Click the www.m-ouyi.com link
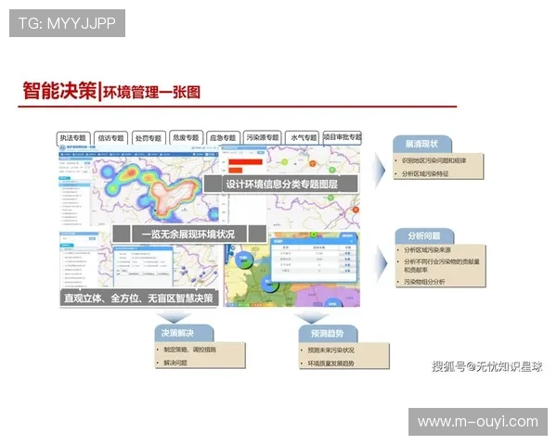The width and height of the screenshot is (557, 445). click(478, 422)
